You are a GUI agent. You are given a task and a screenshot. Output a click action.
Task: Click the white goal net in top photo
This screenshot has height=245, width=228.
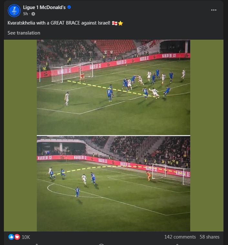click(71, 72)
